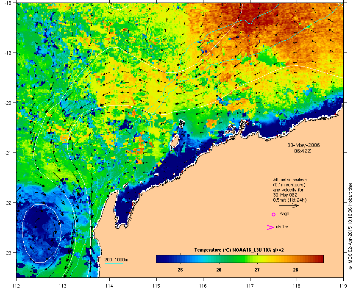Click the date text 30-May-2006
Screen dimensions: 356x288
303,145
